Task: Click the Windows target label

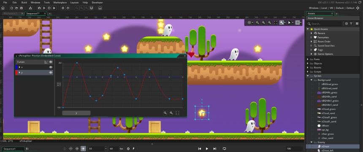Action: pos(314,8)
